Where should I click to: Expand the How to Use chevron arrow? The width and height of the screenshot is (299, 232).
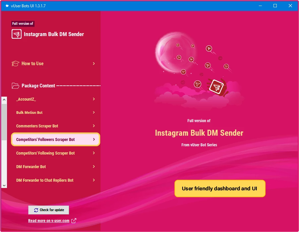click(x=94, y=64)
